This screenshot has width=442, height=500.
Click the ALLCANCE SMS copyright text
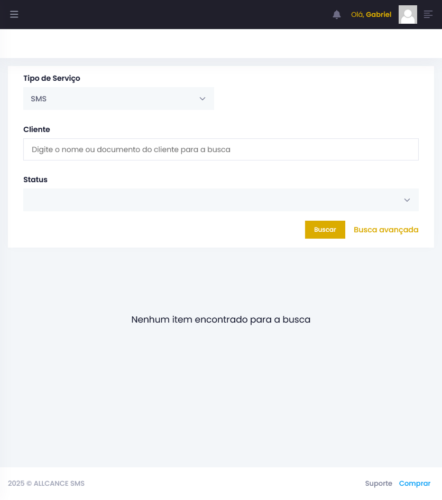47,484
